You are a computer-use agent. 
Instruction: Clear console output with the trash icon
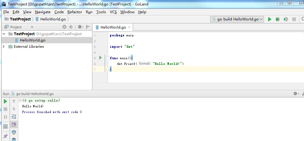coord(14,139)
